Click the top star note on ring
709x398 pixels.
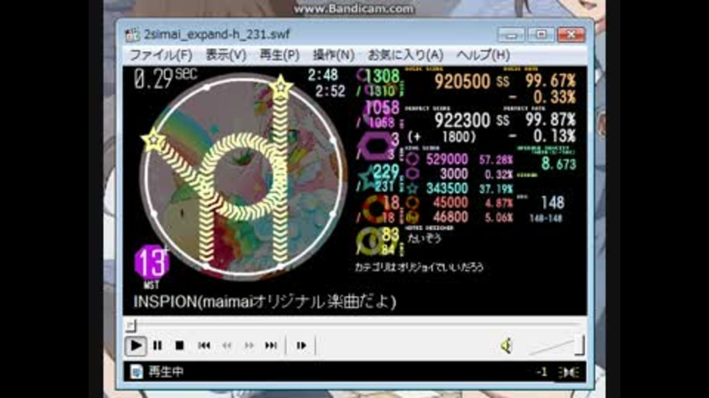281,86
